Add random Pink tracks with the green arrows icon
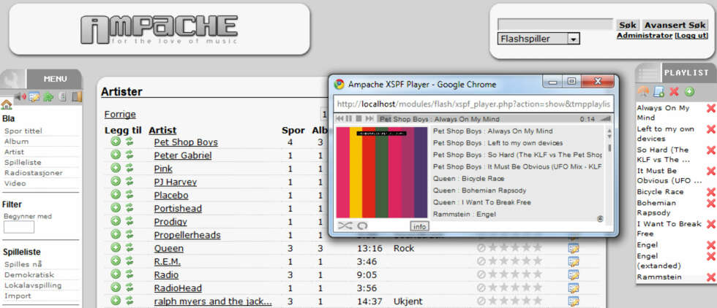This screenshot has width=717, height=308. pyautogui.click(x=129, y=168)
